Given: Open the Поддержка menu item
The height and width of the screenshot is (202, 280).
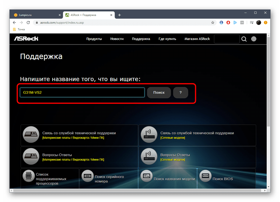Looking at the screenshot, I should [141, 39].
